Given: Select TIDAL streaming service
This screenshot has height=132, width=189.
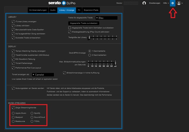Looking at the screenshot, I should [32, 121].
